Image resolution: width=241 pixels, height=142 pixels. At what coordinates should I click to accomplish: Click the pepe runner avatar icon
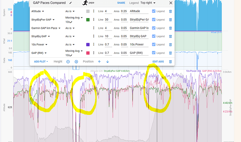pos(85,3)
